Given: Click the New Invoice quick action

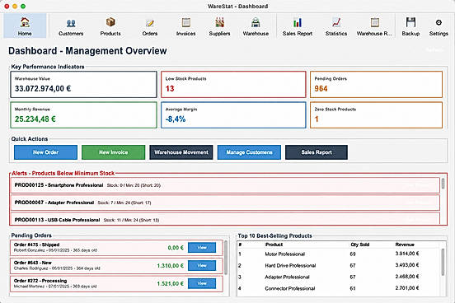Looking at the screenshot, I should [x=114, y=152].
